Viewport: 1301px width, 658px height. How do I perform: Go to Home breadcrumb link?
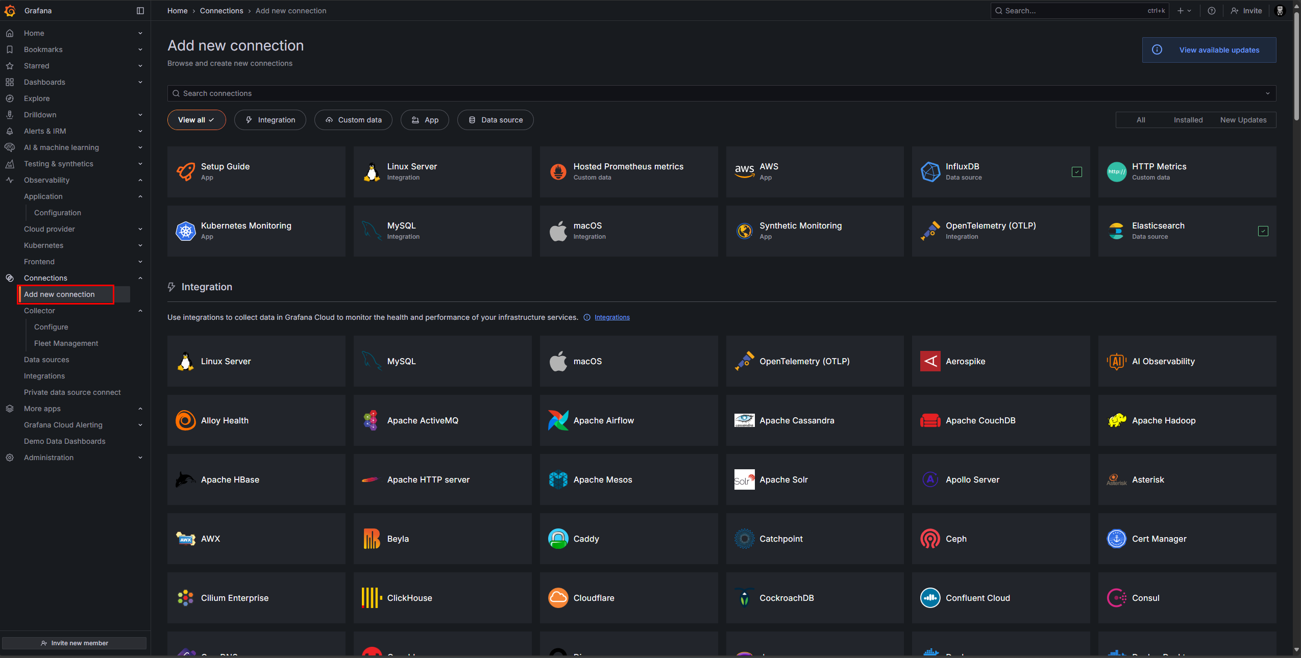tap(177, 11)
